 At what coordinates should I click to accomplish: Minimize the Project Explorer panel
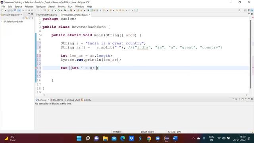click(x=29, y=14)
